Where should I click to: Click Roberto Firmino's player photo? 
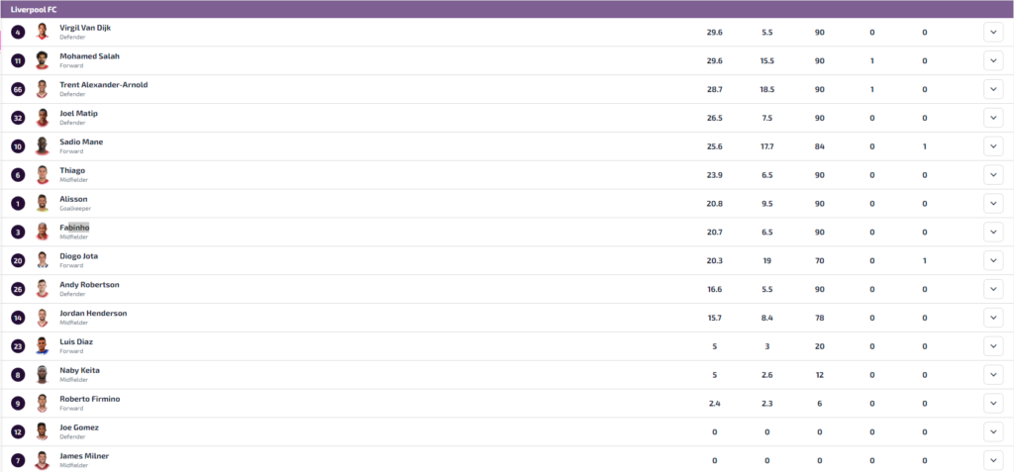pos(42,403)
